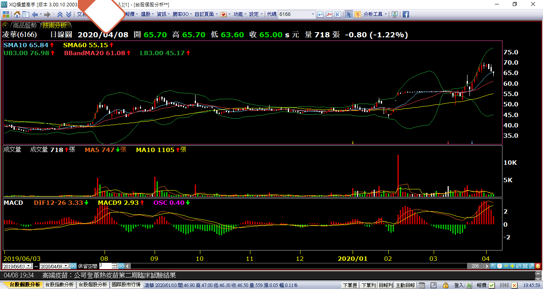Click the dollar sign price icon
This screenshot has width=543, height=289.
358,14
